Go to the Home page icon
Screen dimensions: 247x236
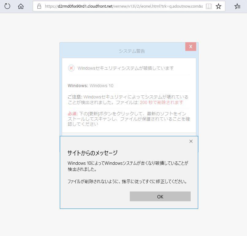coord(21,6)
